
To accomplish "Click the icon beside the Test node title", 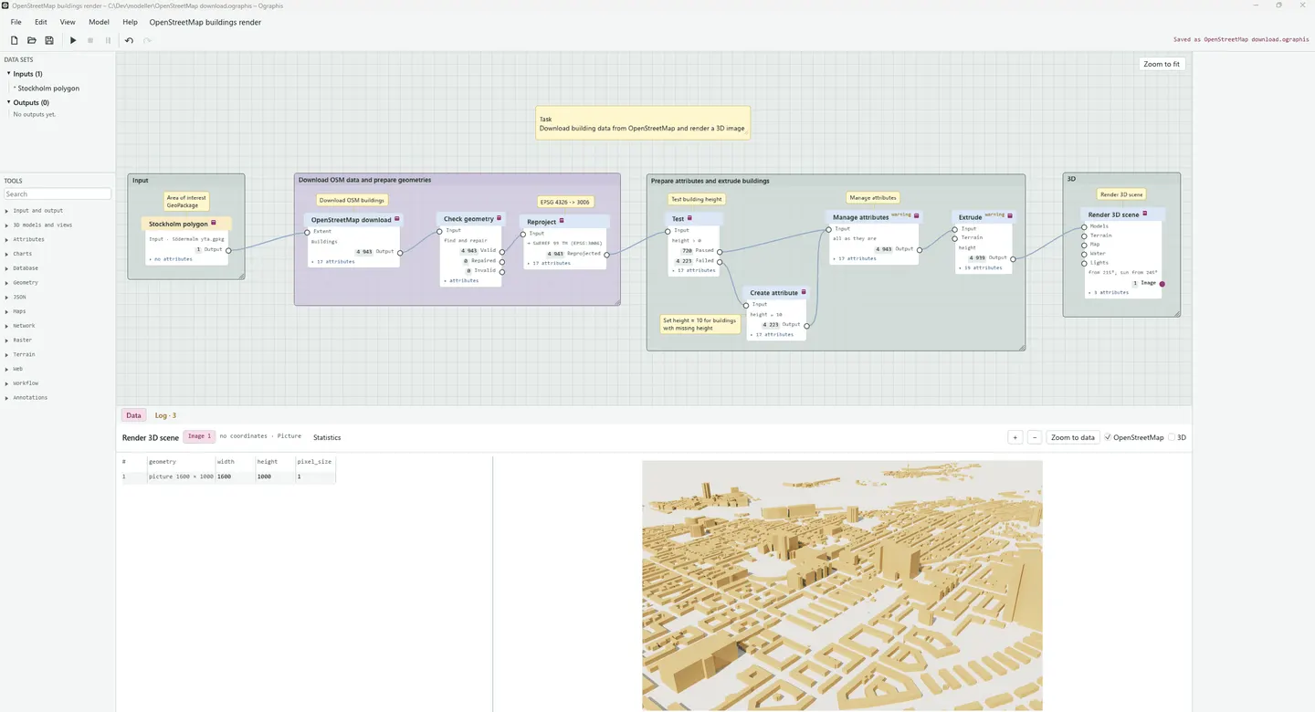I will 689,218.
